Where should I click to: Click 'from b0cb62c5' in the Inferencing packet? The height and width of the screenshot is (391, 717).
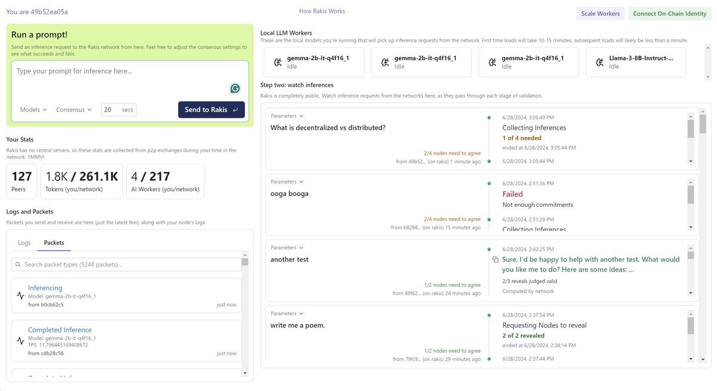45,304
